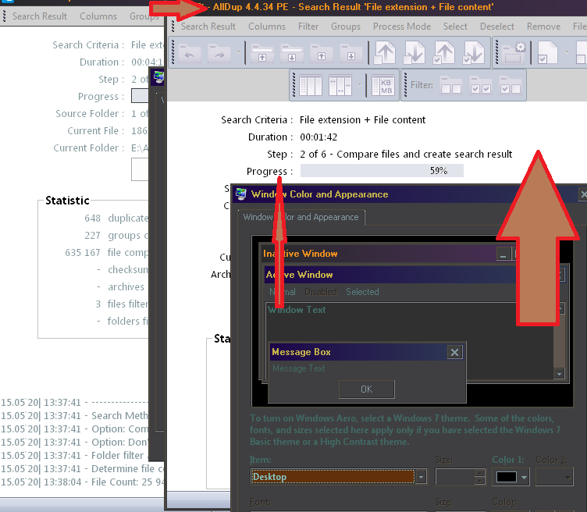Toggle the third Filter folder icon
The width and height of the screenshot is (587, 512).
pyautogui.click(x=510, y=85)
